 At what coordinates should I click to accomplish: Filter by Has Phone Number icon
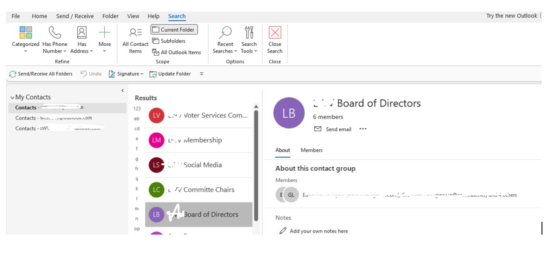tap(55, 33)
